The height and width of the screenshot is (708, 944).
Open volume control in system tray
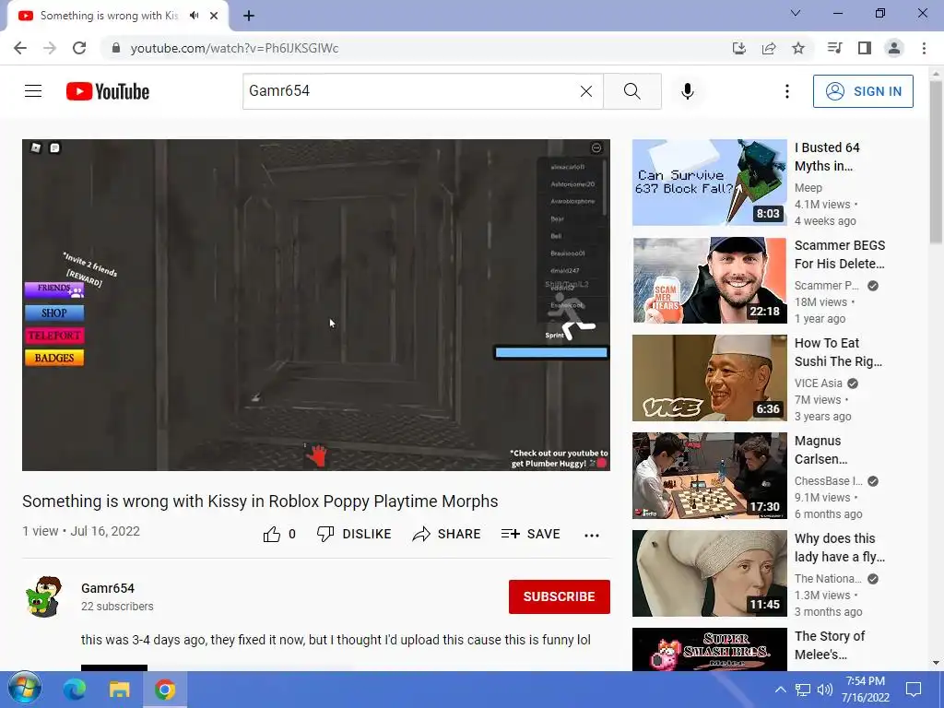825,690
